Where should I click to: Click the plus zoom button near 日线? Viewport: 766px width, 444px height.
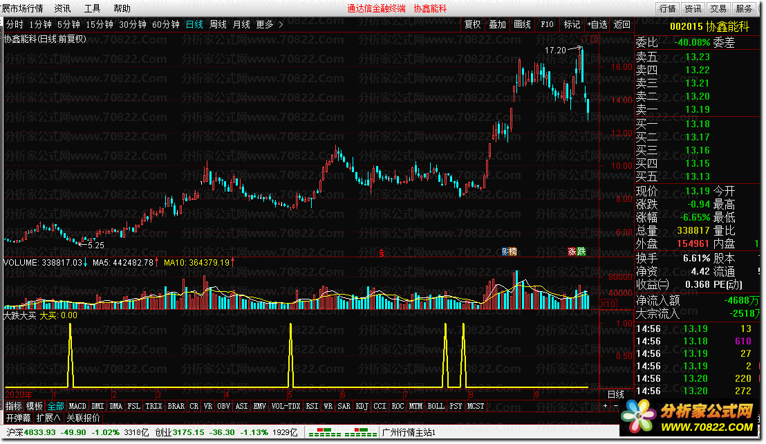(606, 406)
